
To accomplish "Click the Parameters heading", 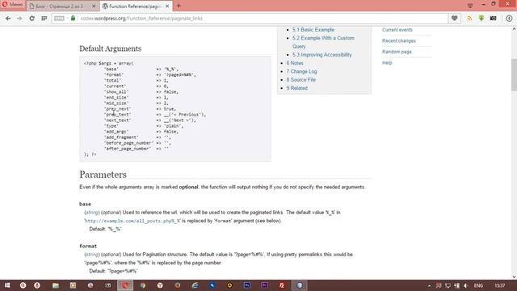I will 103,175.
